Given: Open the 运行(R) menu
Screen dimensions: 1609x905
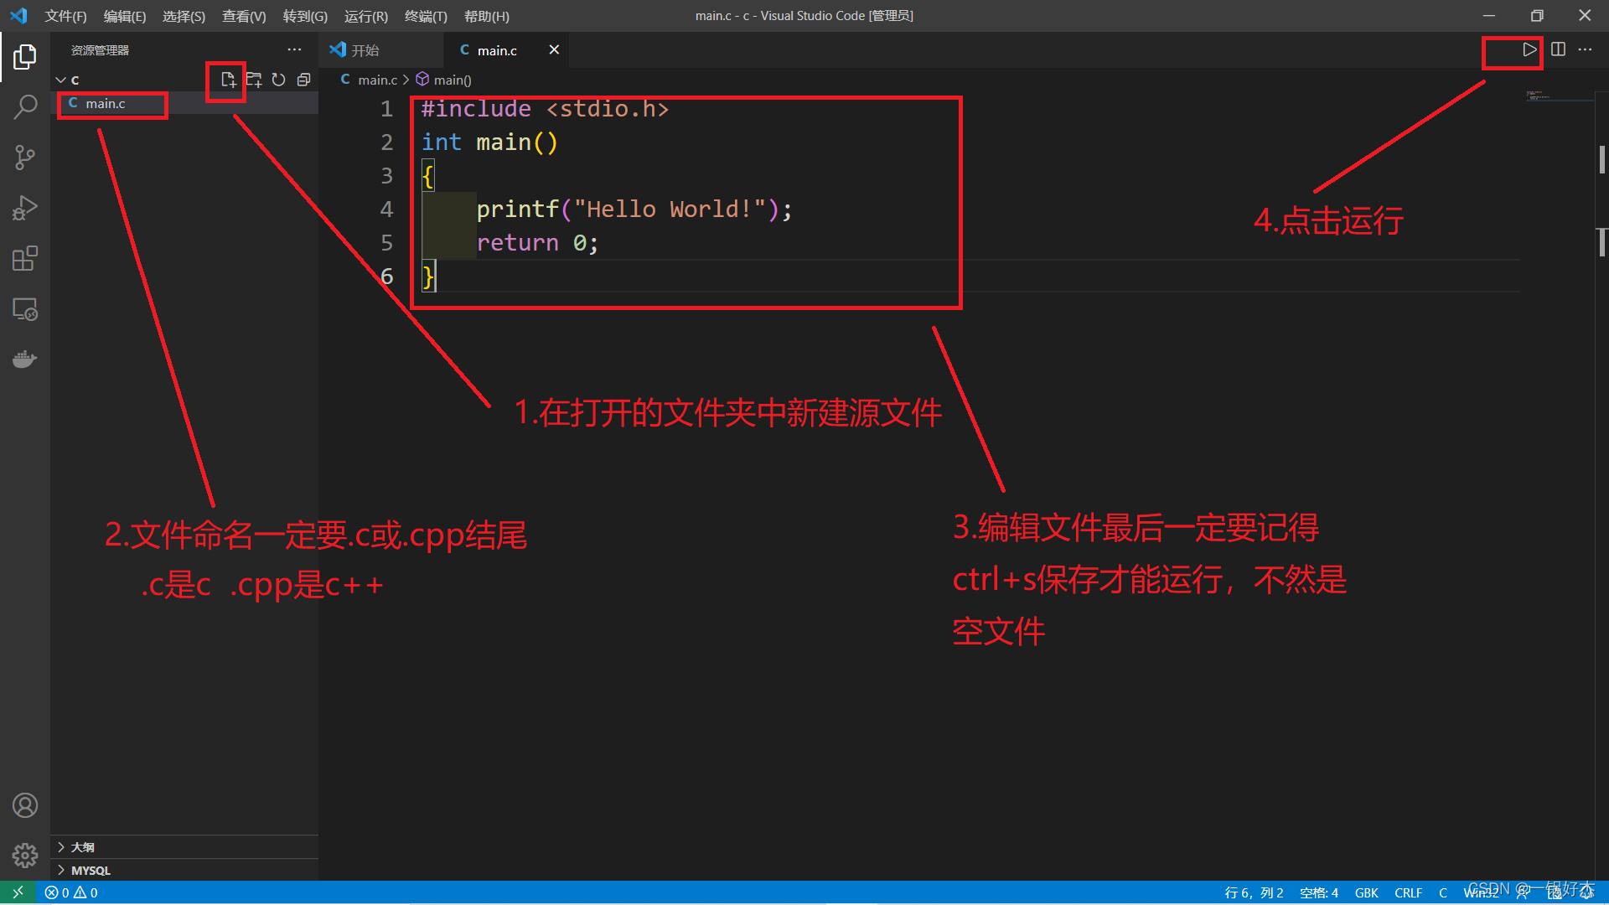Looking at the screenshot, I should click(366, 16).
